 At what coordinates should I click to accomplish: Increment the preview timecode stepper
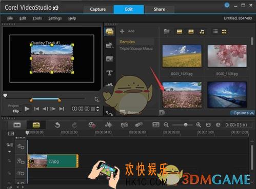pos(97,108)
